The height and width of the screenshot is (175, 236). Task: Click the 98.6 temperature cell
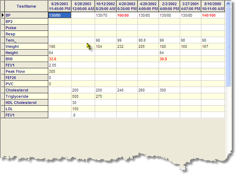148,40
